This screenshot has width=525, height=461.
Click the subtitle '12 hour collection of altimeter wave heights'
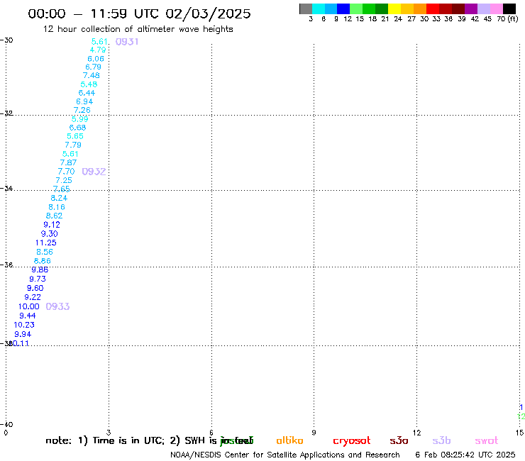[138, 29]
